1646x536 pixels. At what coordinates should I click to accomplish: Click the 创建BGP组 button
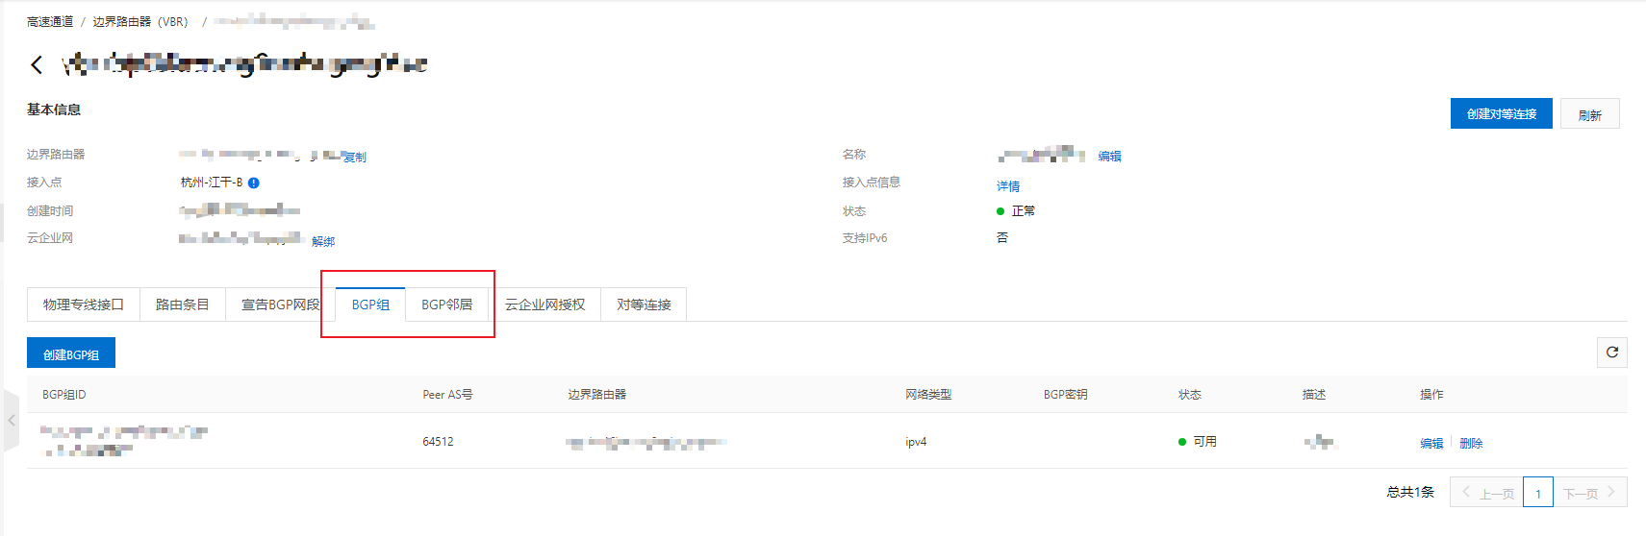pos(71,353)
